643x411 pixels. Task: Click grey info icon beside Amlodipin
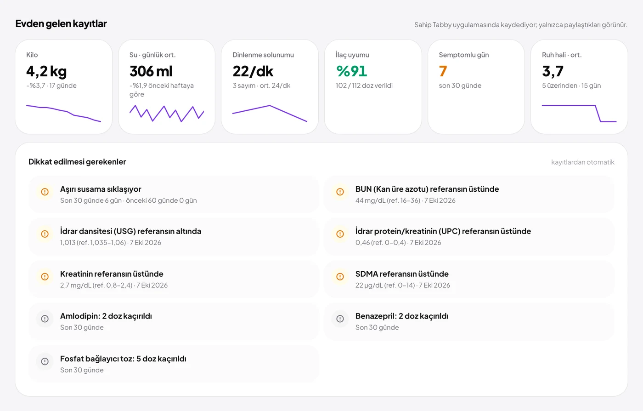[x=45, y=319]
